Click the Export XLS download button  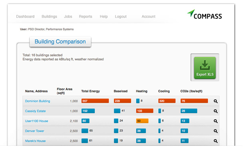[x=205, y=68]
